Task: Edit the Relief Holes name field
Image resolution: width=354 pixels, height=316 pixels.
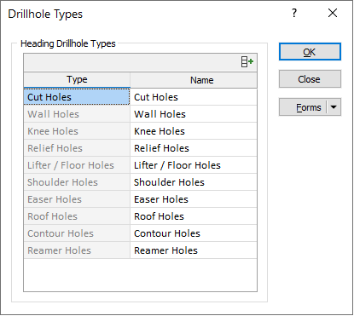Action: click(x=194, y=148)
